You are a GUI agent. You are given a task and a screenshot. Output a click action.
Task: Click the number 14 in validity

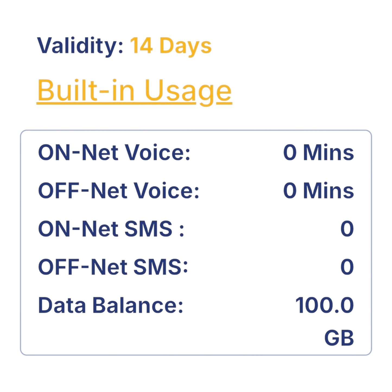pos(141,46)
